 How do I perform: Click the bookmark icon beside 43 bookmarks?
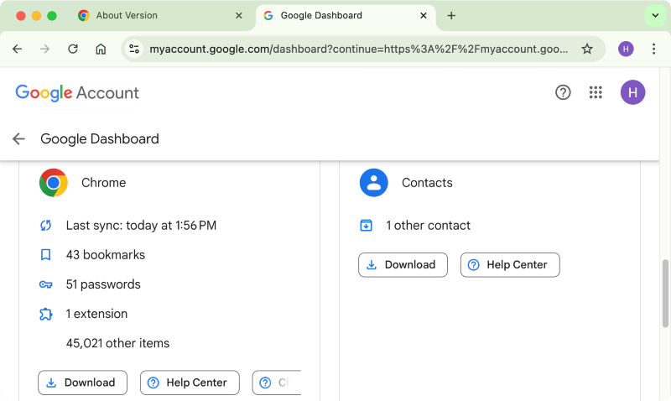[46, 255]
